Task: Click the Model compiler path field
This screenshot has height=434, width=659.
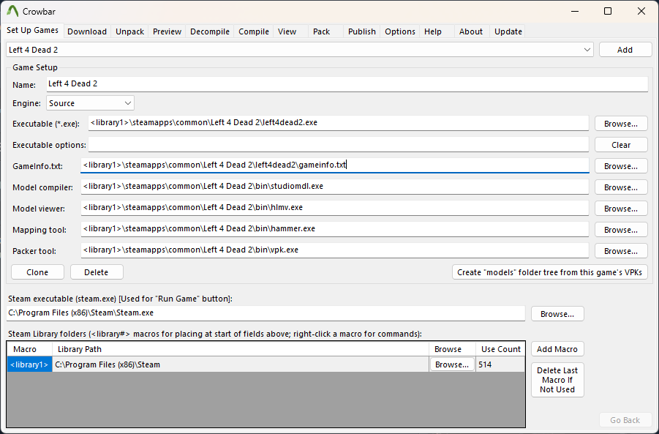Action: [x=335, y=187]
